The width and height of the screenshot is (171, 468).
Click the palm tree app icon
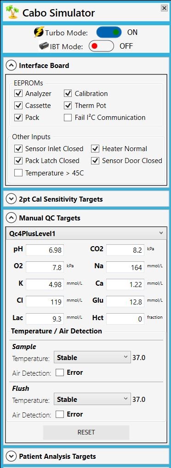click(x=13, y=12)
